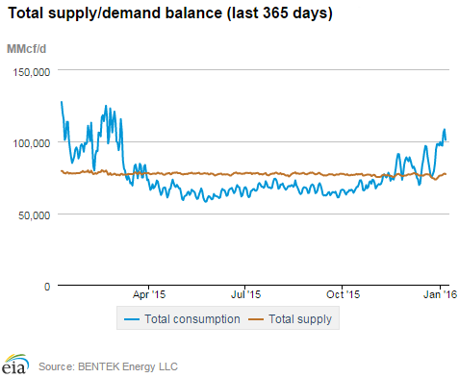
Task: Click the chart title text
Action: (x=170, y=13)
